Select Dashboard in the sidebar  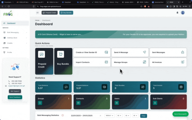click(15, 23)
